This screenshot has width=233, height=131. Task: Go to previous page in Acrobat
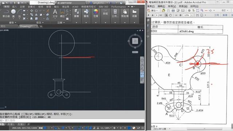click(x=148, y=15)
